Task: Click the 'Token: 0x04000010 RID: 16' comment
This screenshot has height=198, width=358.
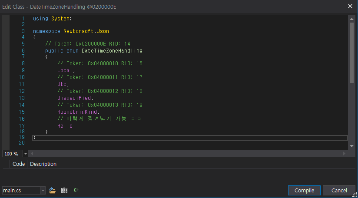Action: [100, 63]
